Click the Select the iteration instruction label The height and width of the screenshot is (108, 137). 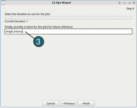[x=27, y=14]
